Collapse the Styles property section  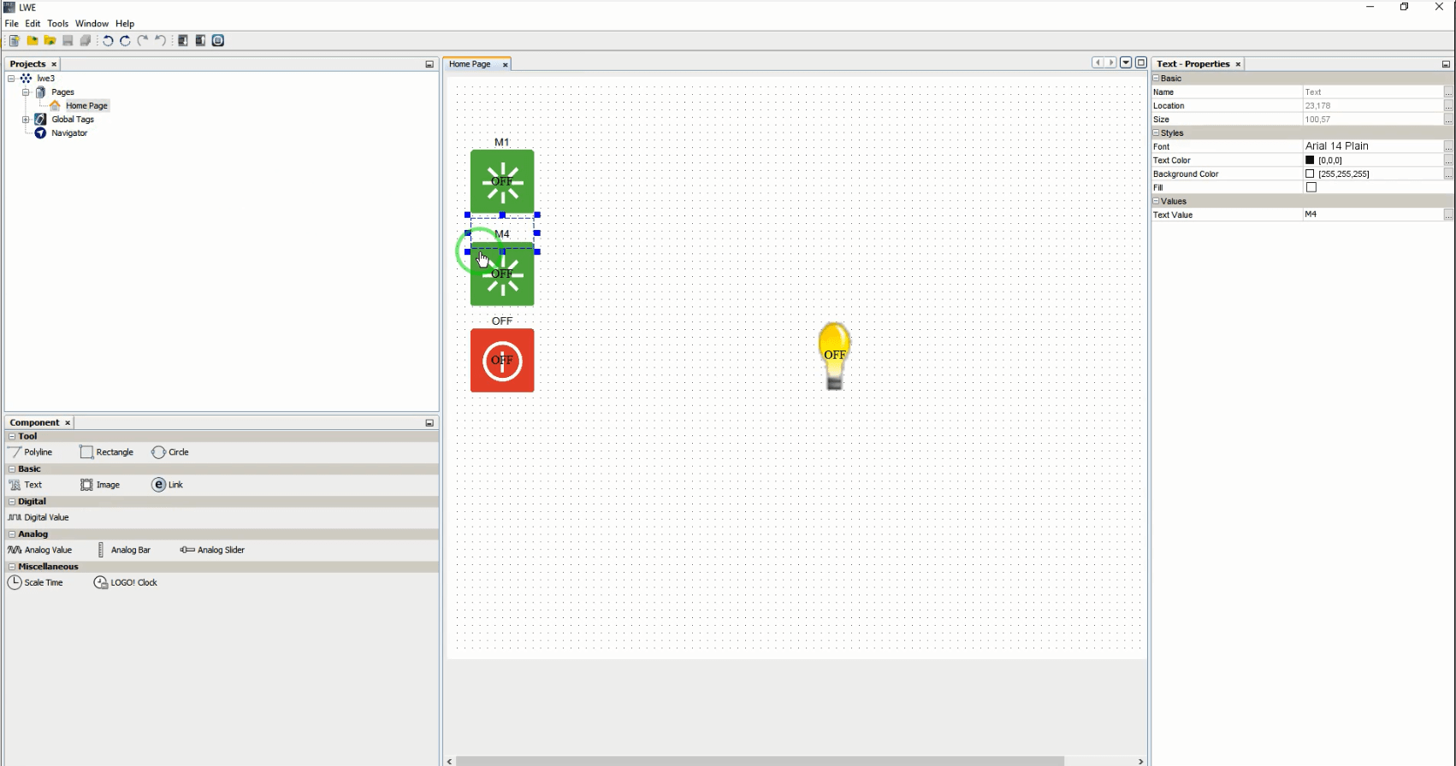pyautogui.click(x=1157, y=133)
